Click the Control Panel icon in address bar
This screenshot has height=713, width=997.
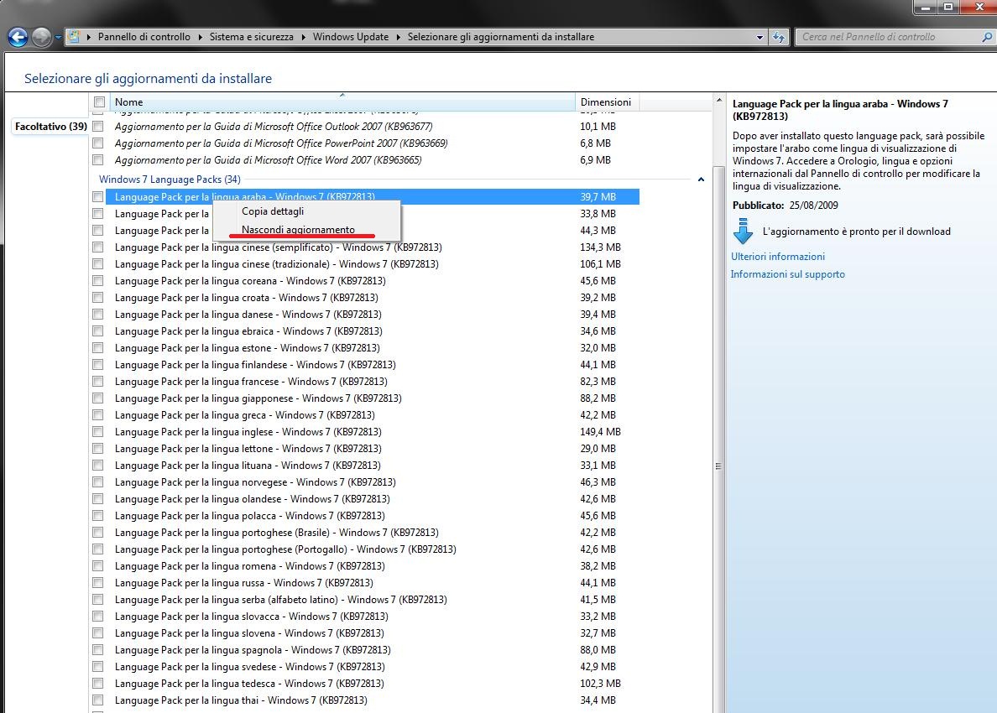click(x=74, y=37)
